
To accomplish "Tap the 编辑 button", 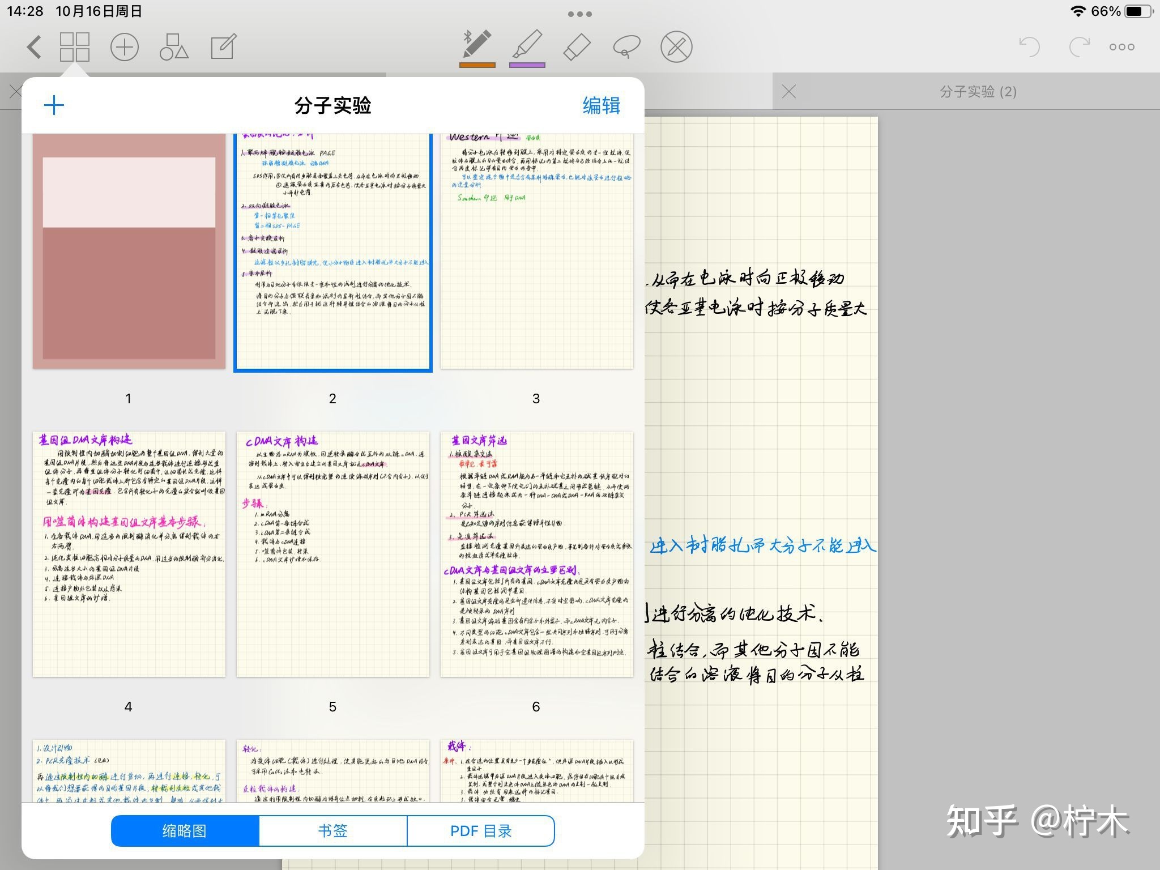I will (602, 105).
